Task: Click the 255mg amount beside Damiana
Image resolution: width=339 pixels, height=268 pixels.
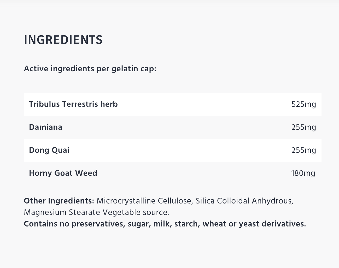Action: pyautogui.click(x=303, y=127)
